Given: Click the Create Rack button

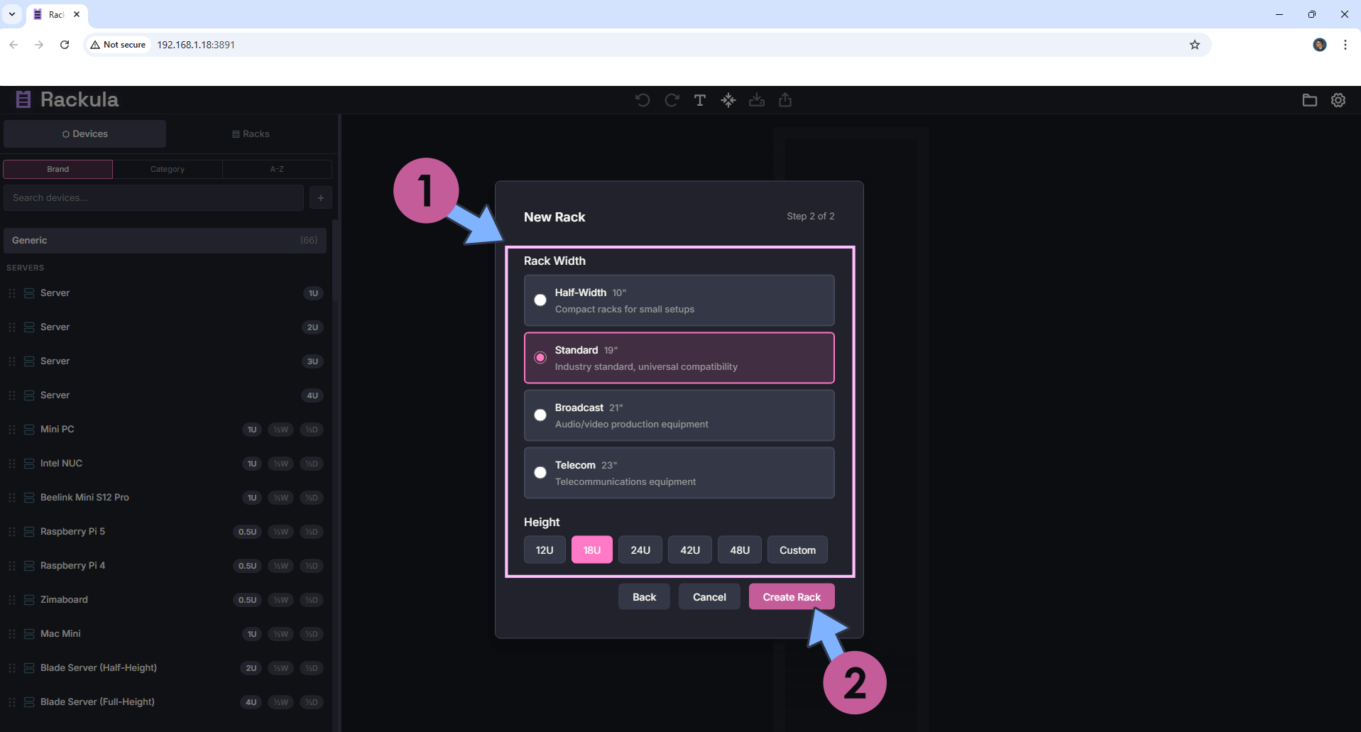Looking at the screenshot, I should click(791, 596).
